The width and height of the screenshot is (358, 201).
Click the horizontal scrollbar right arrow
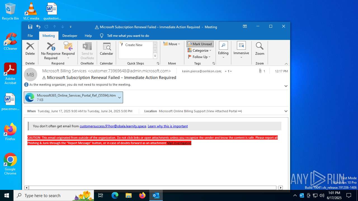(281, 188)
